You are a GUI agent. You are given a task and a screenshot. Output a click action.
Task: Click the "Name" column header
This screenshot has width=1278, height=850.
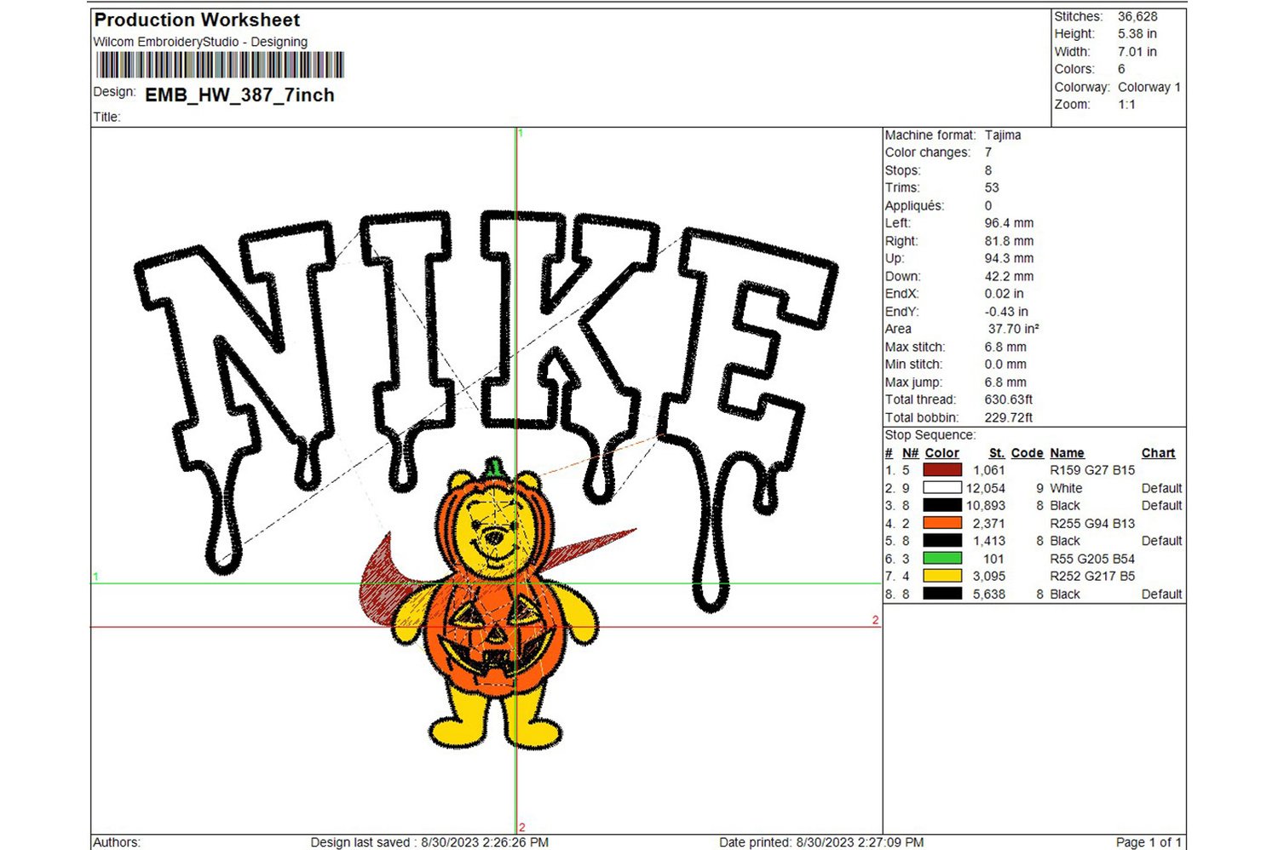(1067, 453)
